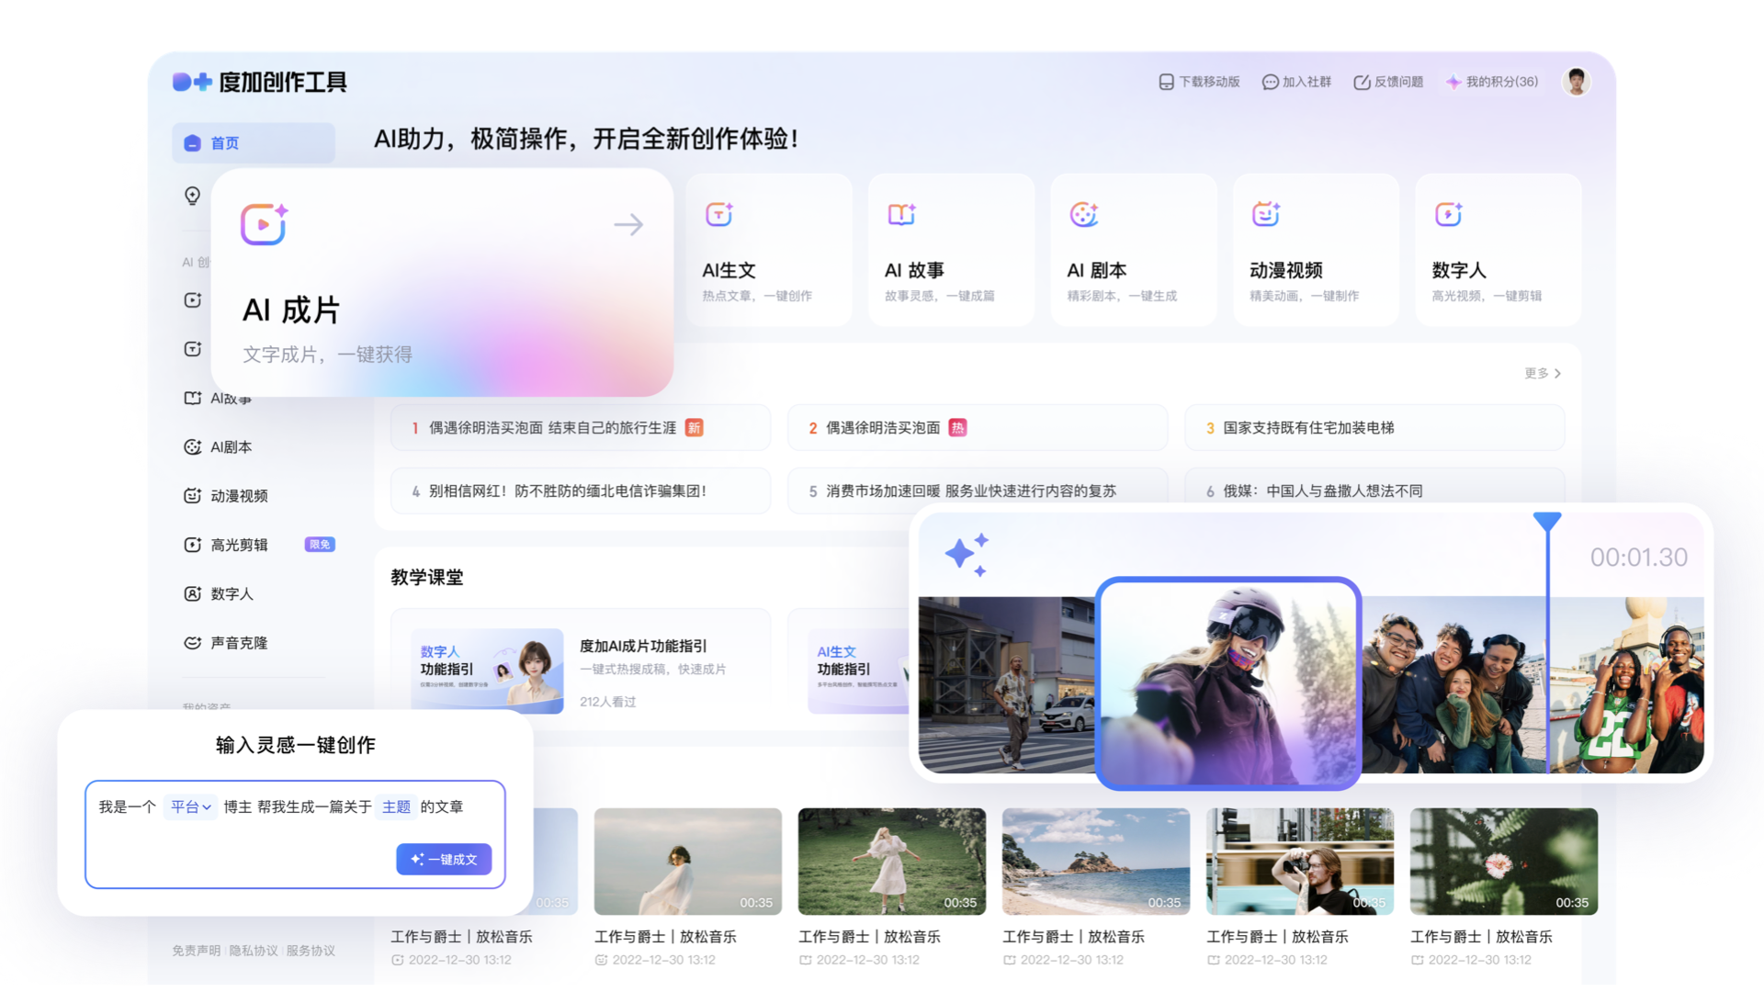Click the AI生文 card icon
This screenshot has width=1764, height=992.
[718, 214]
